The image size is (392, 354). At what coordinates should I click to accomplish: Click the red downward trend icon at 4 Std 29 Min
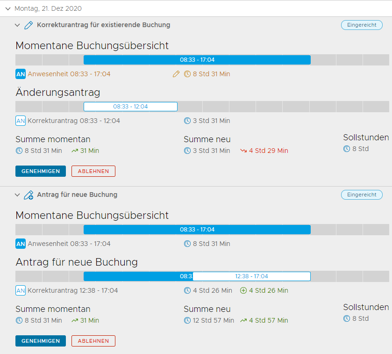pyautogui.click(x=243, y=151)
